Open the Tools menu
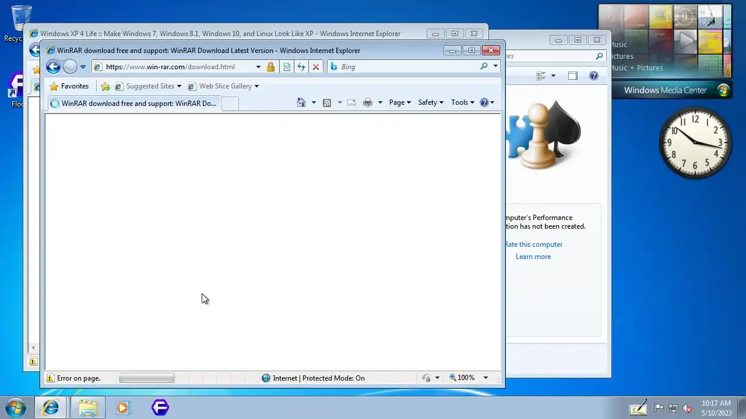This screenshot has width=746, height=419. [463, 102]
